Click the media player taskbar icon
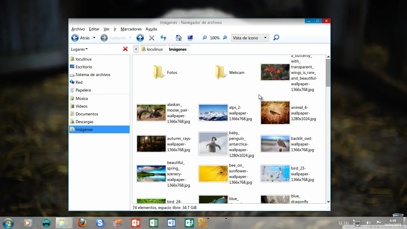The height and width of the screenshot is (229, 407). [28, 223]
